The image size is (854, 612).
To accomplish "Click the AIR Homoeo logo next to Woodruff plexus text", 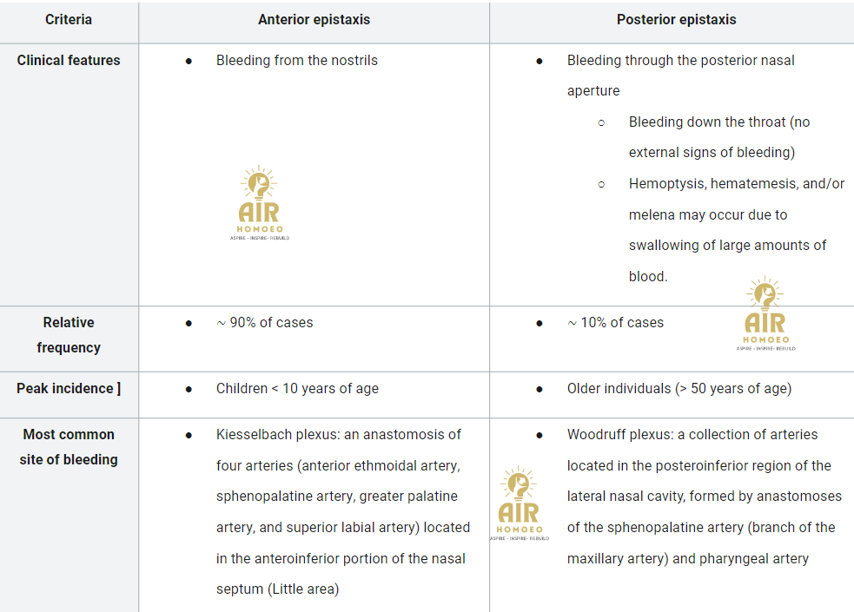I will tap(519, 503).
